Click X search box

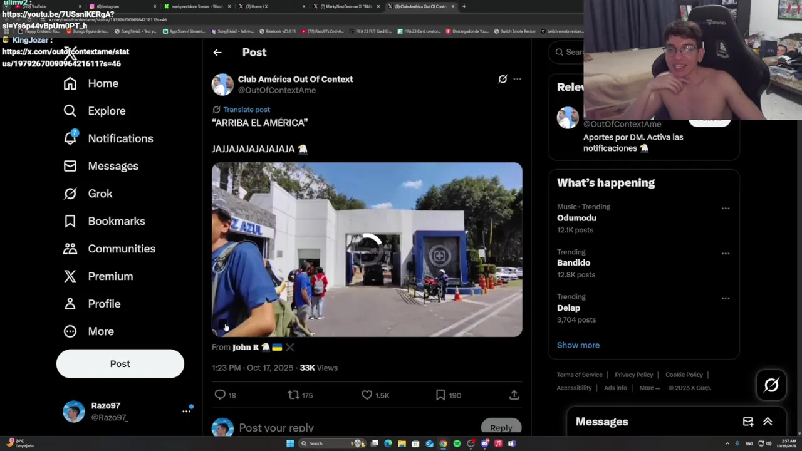[567, 52]
